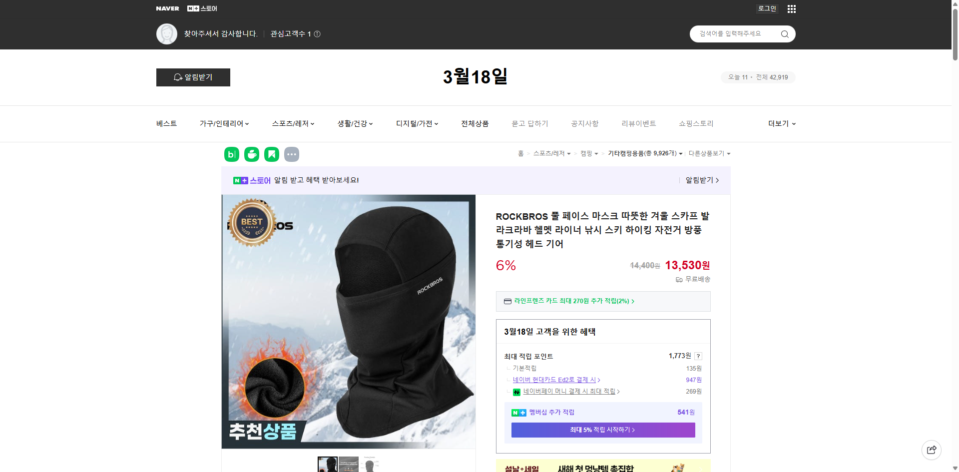Share the product to Naver Cafe
959x472 pixels.
pos(252,154)
